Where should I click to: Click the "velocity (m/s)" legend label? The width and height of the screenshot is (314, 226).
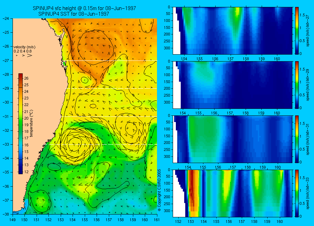click(24, 47)
